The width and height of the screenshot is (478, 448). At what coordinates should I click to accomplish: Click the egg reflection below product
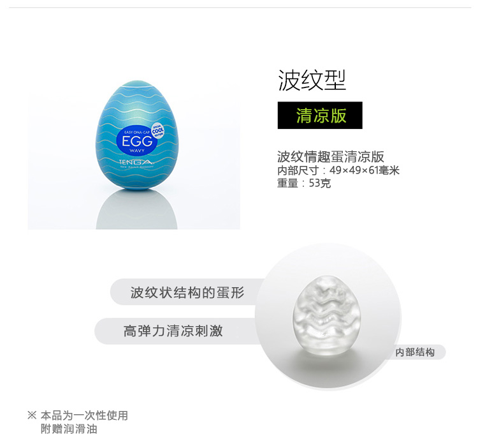136,209
